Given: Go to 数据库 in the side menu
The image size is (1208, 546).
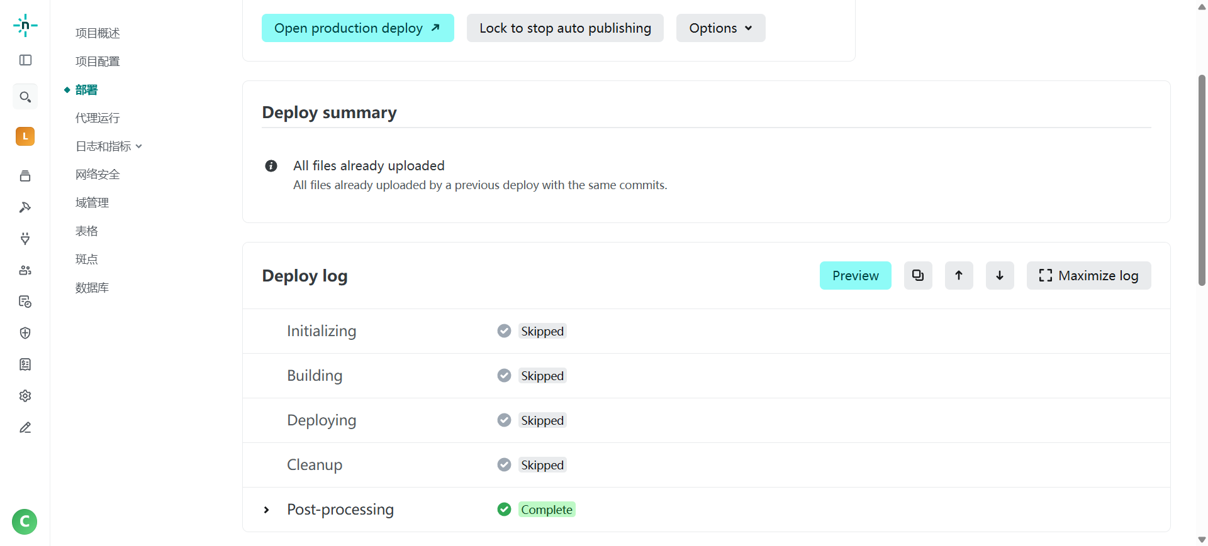Looking at the screenshot, I should coord(92,288).
